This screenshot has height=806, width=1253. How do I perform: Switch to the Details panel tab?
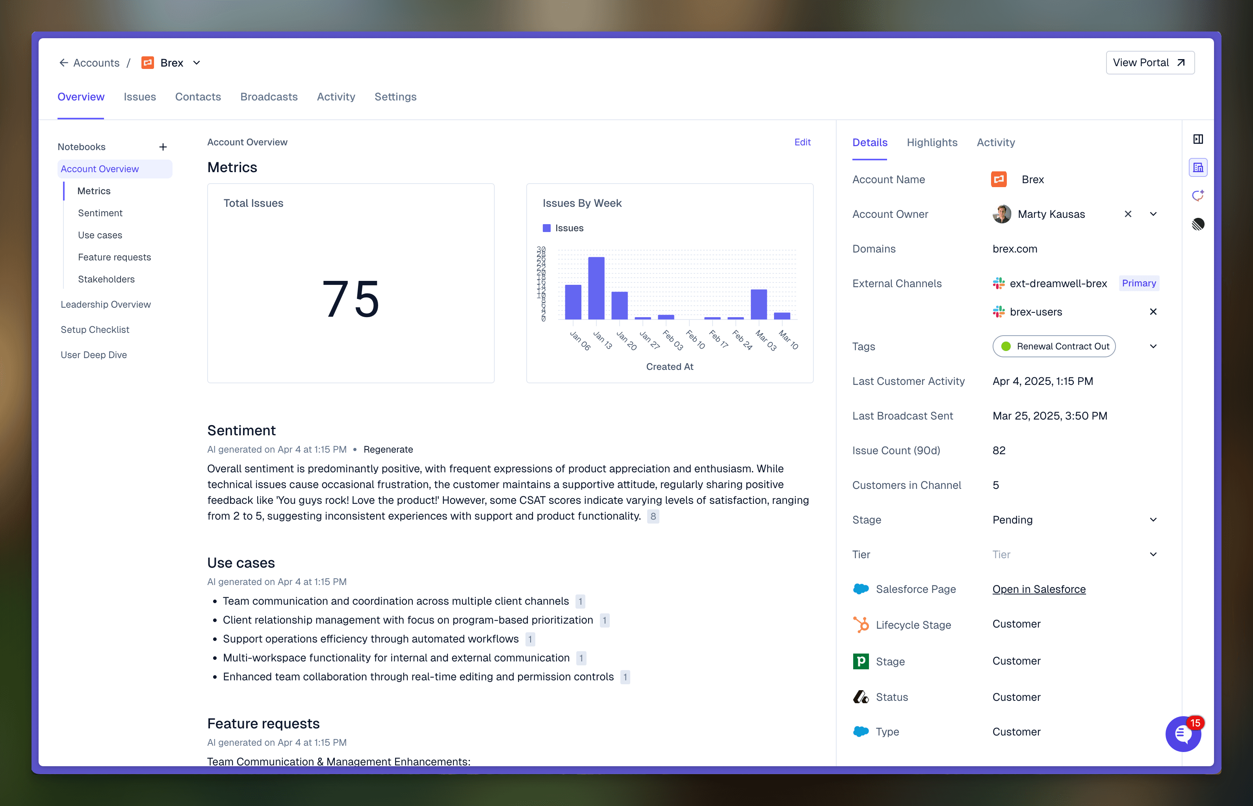(869, 142)
